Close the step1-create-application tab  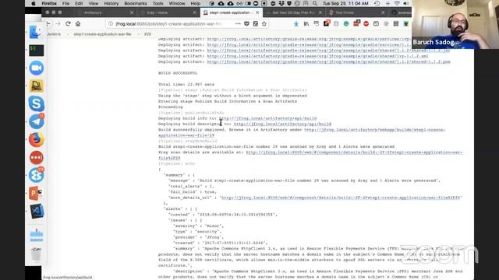[x=257, y=12]
